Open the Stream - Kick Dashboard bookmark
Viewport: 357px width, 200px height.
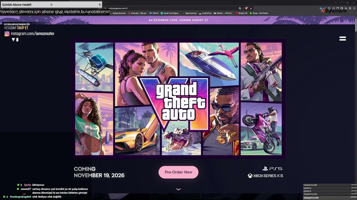(x=259, y=13)
